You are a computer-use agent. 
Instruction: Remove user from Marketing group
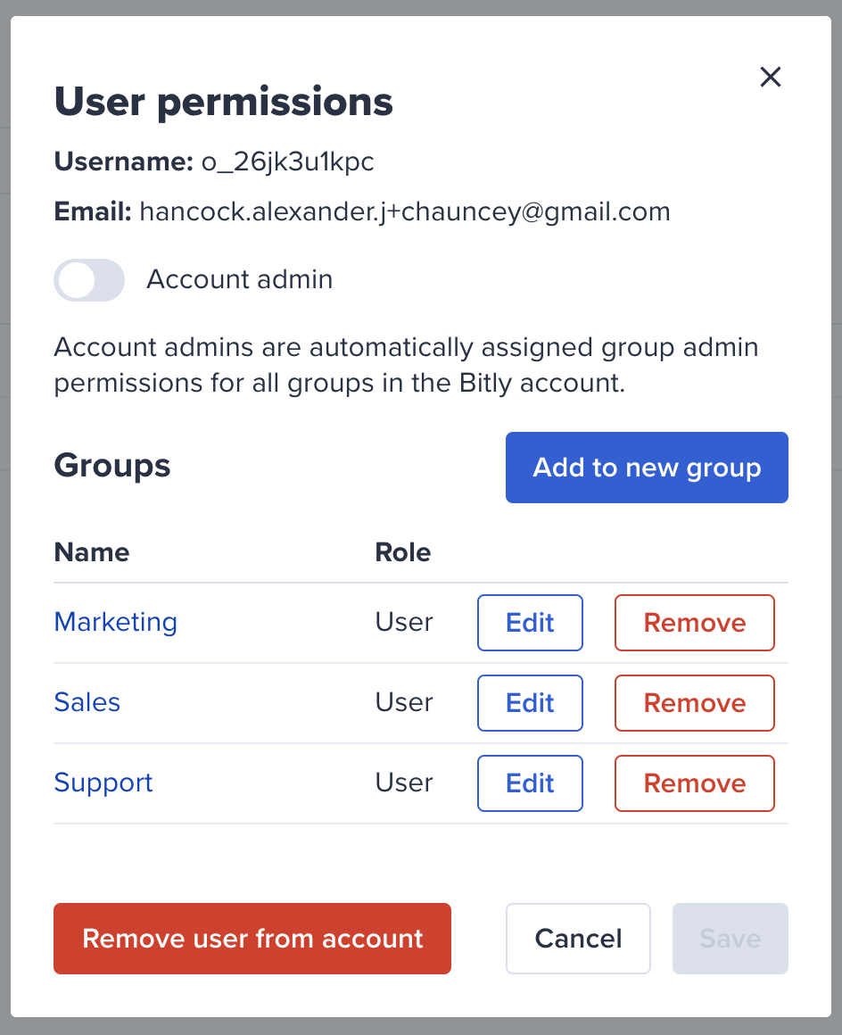695,623
